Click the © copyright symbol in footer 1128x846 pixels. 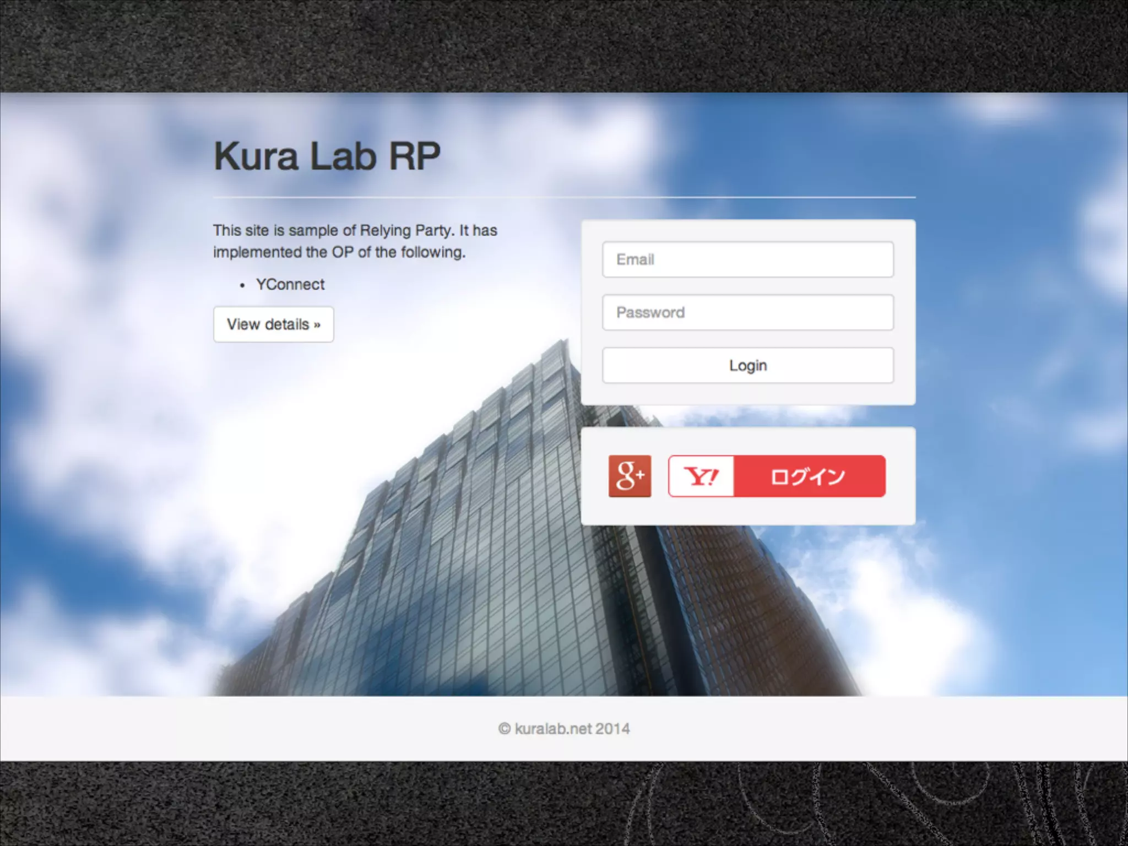tap(504, 729)
